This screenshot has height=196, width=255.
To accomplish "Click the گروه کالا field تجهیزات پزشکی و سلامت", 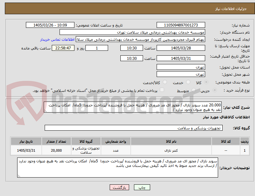I will pos(134,128).
